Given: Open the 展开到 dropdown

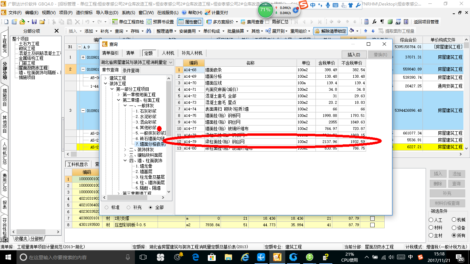Looking at the screenshot, I should (x=277, y=31).
